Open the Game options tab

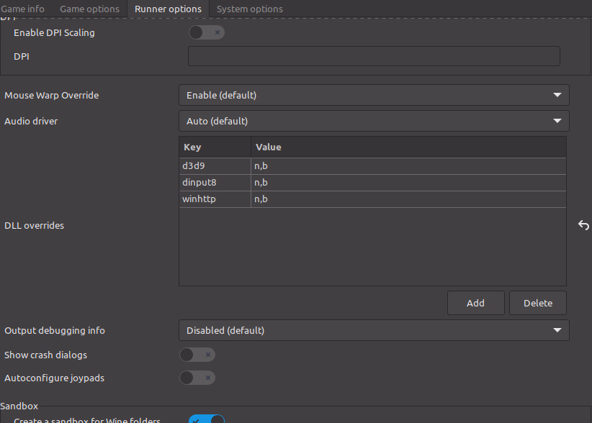point(89,9)
